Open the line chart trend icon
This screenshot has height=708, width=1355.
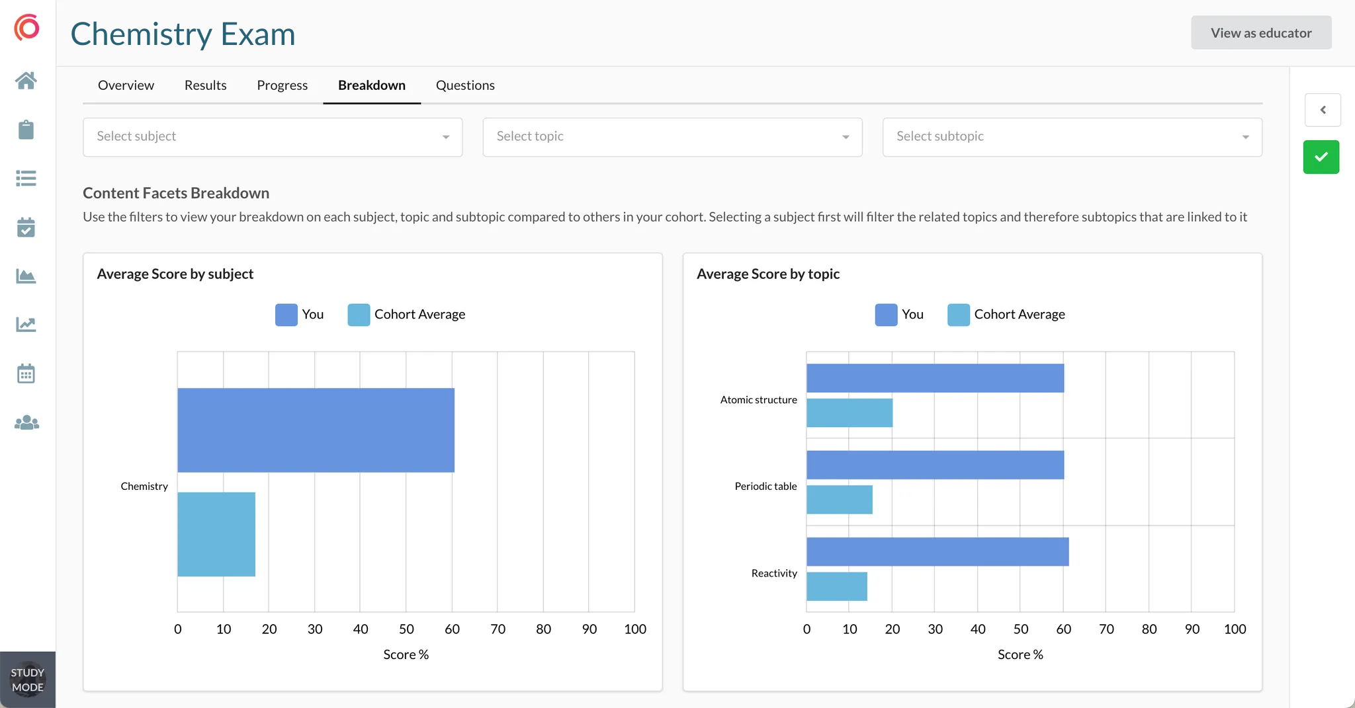[x=26, y=325]
